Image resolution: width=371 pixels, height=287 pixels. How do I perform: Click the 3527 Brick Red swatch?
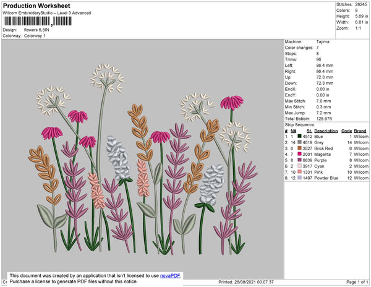click(299, 148)
